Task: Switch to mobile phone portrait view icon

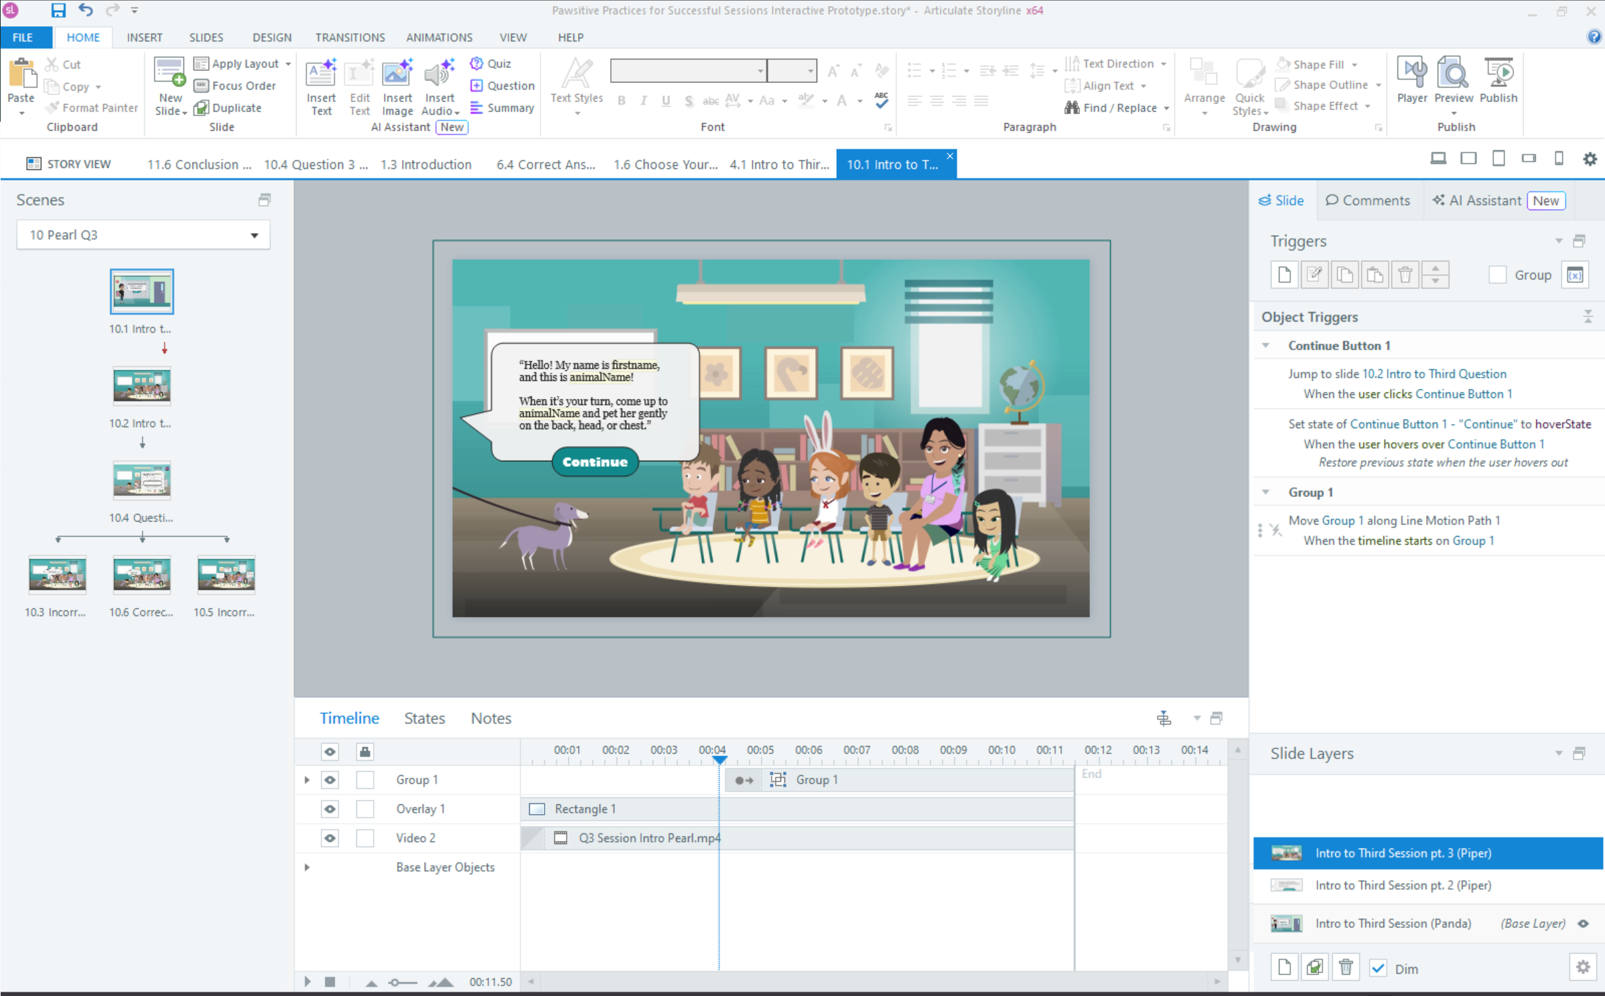Action: 1559,159
